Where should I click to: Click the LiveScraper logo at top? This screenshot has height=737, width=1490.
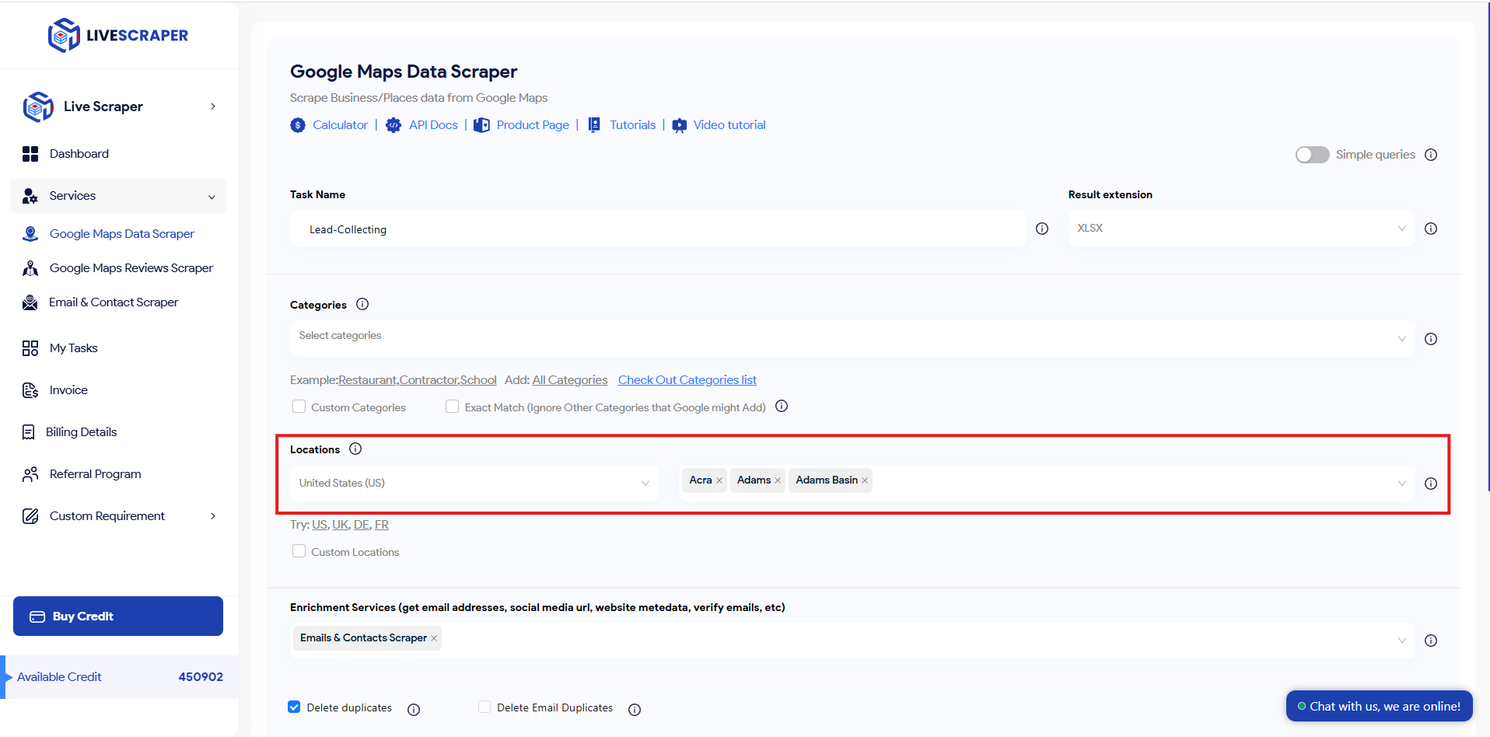tap(118, 35)
